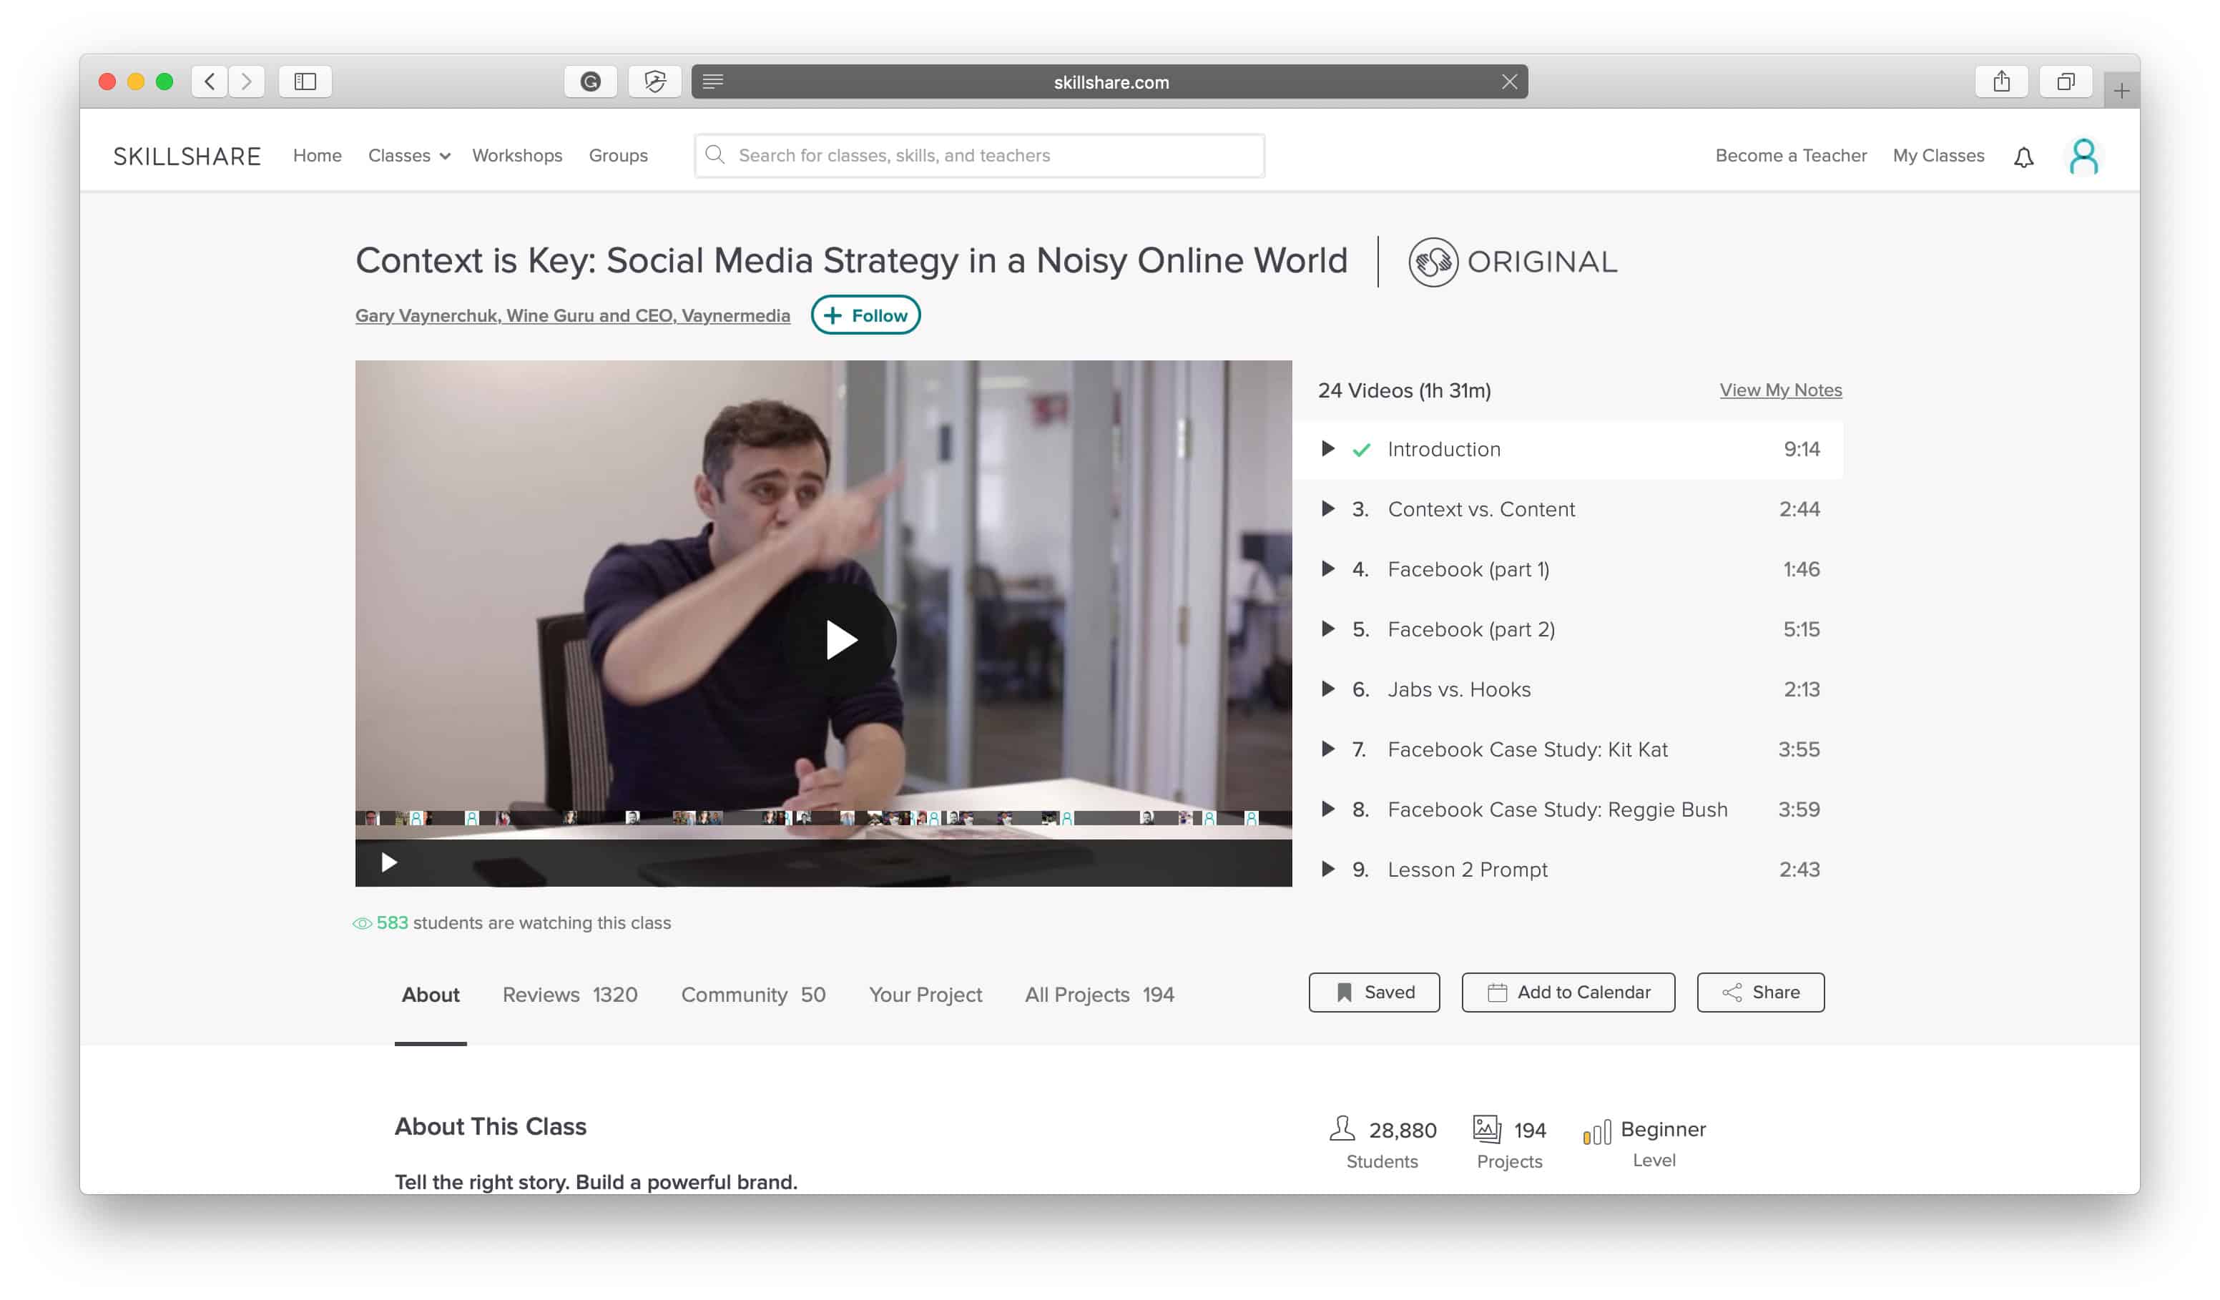Click the skillshare.com address bar
The image size is (2220, 1300).
click(1110, 82)
